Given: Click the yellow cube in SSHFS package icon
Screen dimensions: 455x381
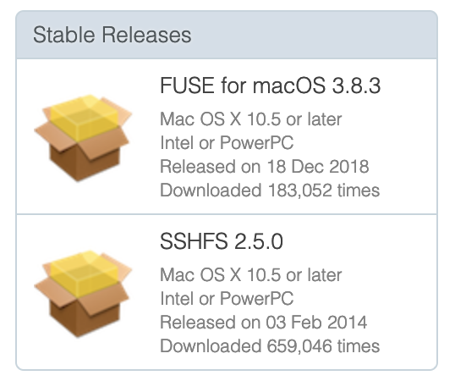Looking at the screenshot, I should (x=85, y=273).
